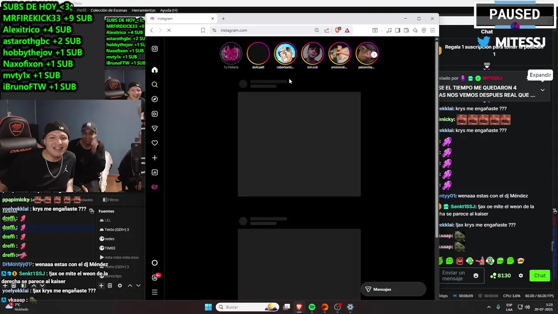Open direct messages paper-plane icon in sidebar

tap(154, 128)
